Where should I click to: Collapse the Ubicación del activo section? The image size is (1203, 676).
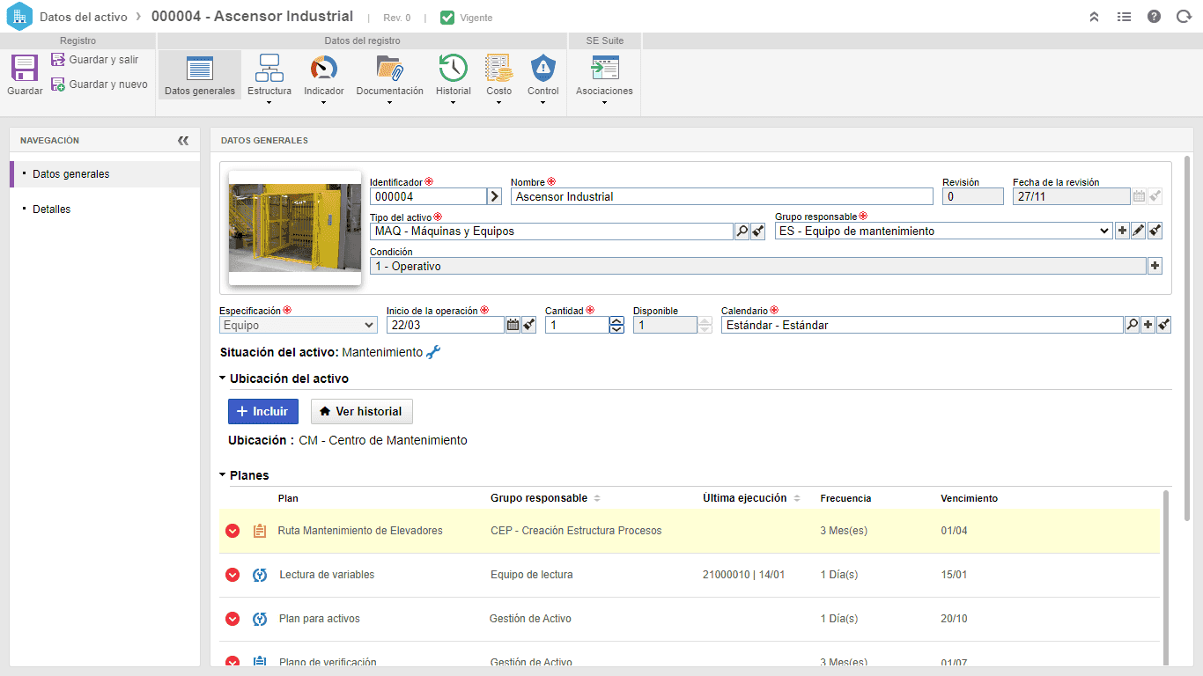[x=223, y=378]
